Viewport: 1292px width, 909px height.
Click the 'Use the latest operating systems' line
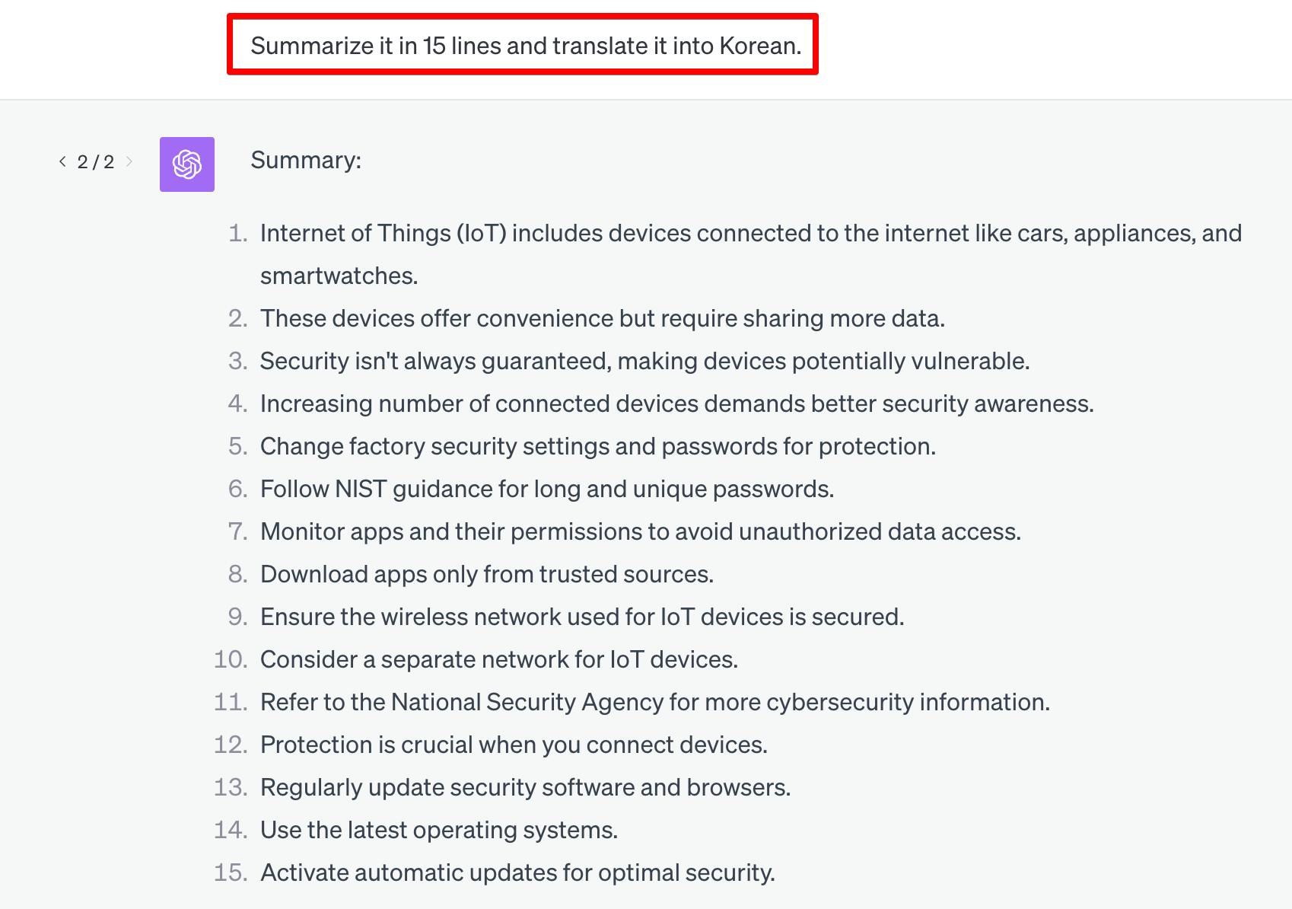(x=438, y=830)
